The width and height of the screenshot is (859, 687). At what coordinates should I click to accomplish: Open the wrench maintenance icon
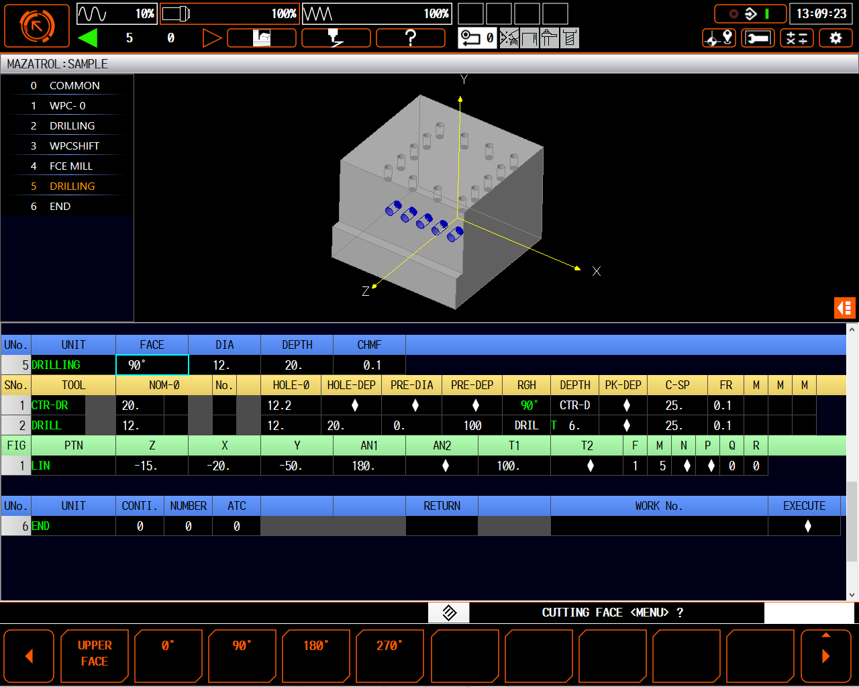click(758, 38)
